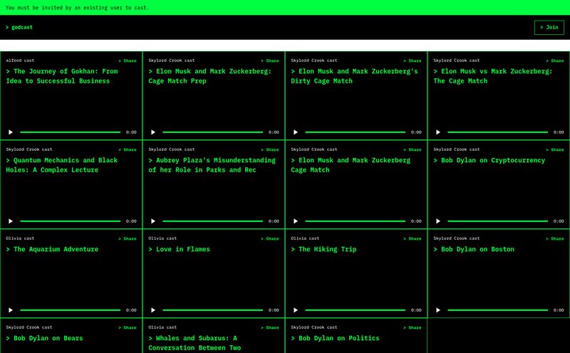Image resolution: width=570 pixels, height=353 pixels.
Task: Share the Aubrey Plaza cast
Action: pos(270,149)
